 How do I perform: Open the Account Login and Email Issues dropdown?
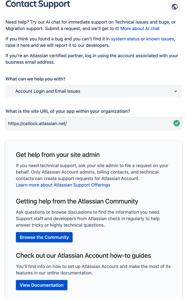[x=94, y=91]
